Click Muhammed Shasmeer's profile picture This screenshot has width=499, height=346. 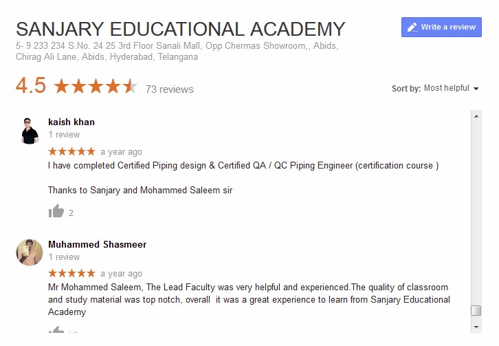point(30,252)
